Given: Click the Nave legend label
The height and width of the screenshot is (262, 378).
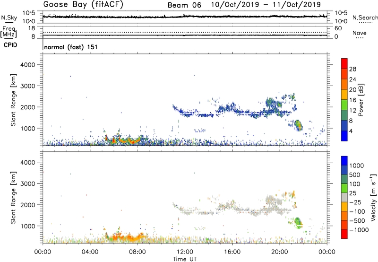Looking at the screenshot, I should [x=360, y=33].
